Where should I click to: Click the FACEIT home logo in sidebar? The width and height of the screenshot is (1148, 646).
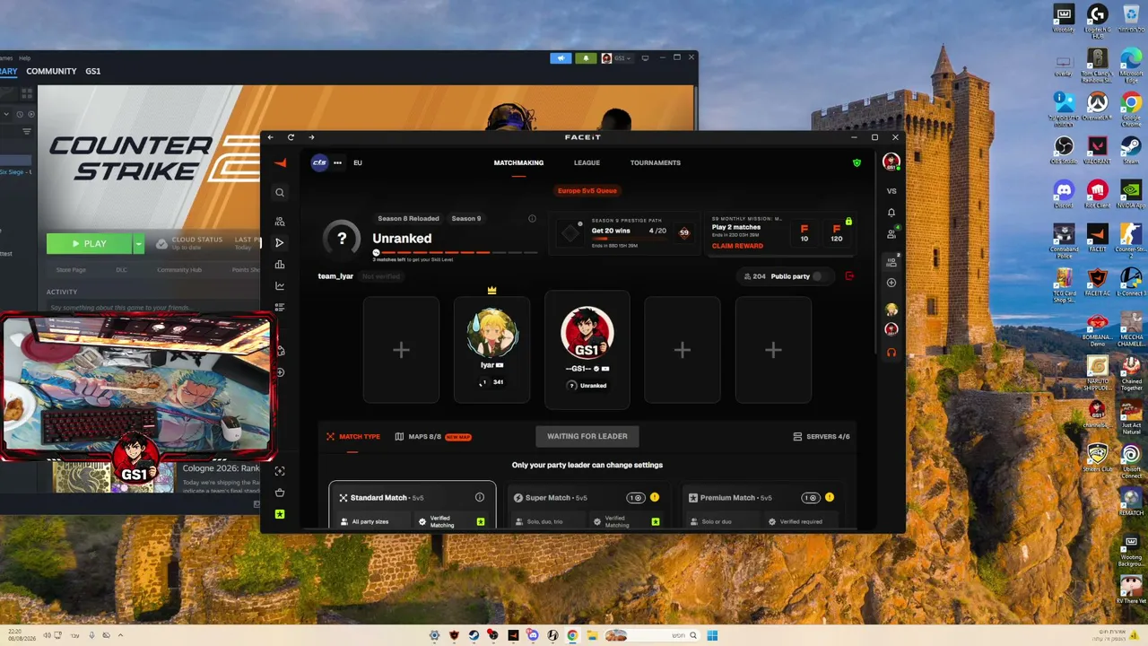click(280, 162)
